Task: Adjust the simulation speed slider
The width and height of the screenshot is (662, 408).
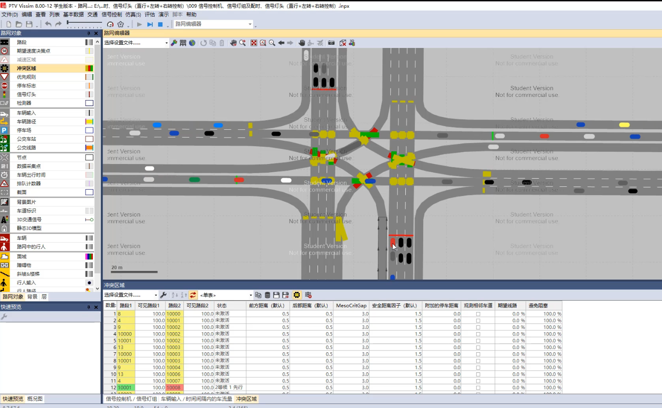Action: click(84, 23)
